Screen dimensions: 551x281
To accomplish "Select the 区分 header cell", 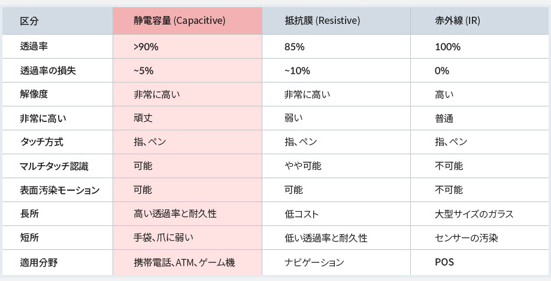I will 57,21.
